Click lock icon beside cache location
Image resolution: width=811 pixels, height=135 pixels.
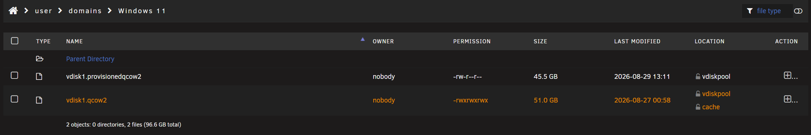coord(698,107)
